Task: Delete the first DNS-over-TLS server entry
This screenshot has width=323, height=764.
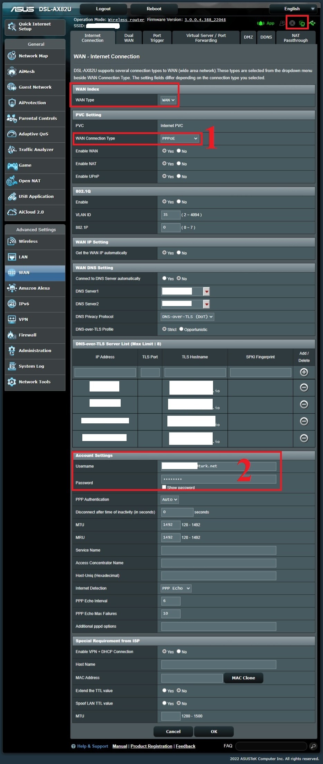Action: (x=304, y=387)
